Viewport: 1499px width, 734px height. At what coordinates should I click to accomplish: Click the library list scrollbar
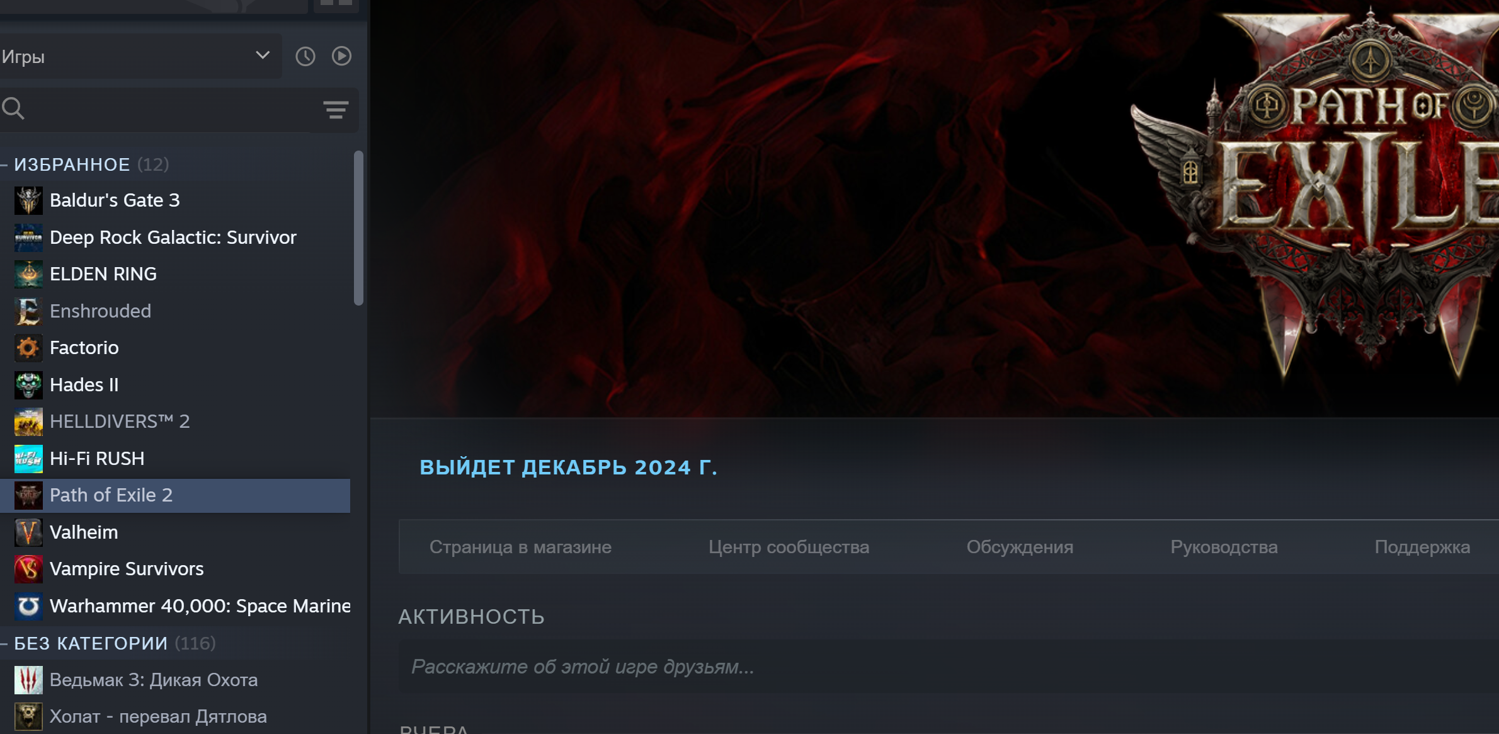coord(359,228)
